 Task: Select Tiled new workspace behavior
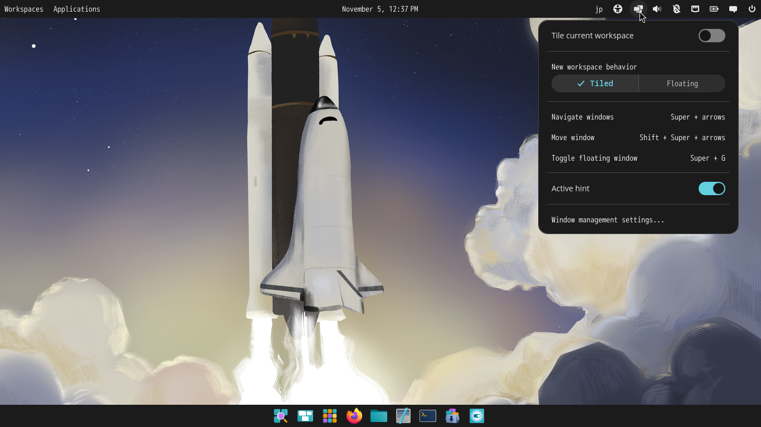tap(595, 83)
